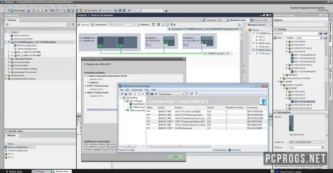Click the Go offline icon

(x=100, y=10)
